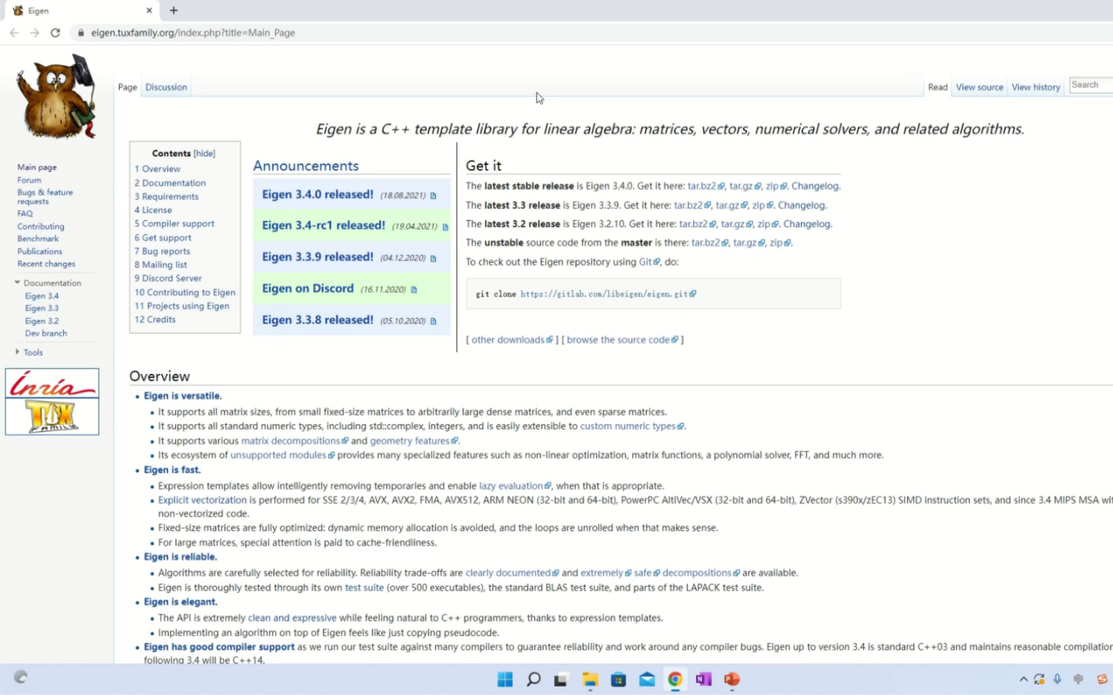The image size is (1113, 695).
Task: Open the document icon next to Eigen 3.3.8 released
Action: [434, 321]
